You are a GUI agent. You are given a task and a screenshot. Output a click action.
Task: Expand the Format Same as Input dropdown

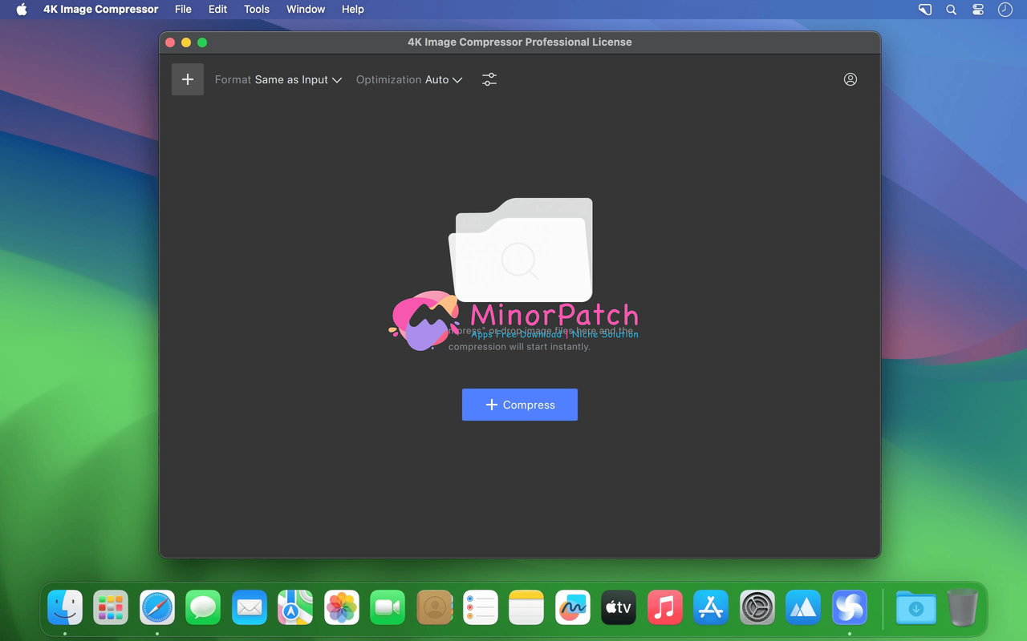278,79
